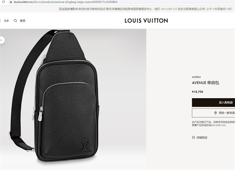Image resolution: width=235 pixels, height=170 pixels.
Task: Click the epidemic logistics notice banner
Action: coord(146,9)
